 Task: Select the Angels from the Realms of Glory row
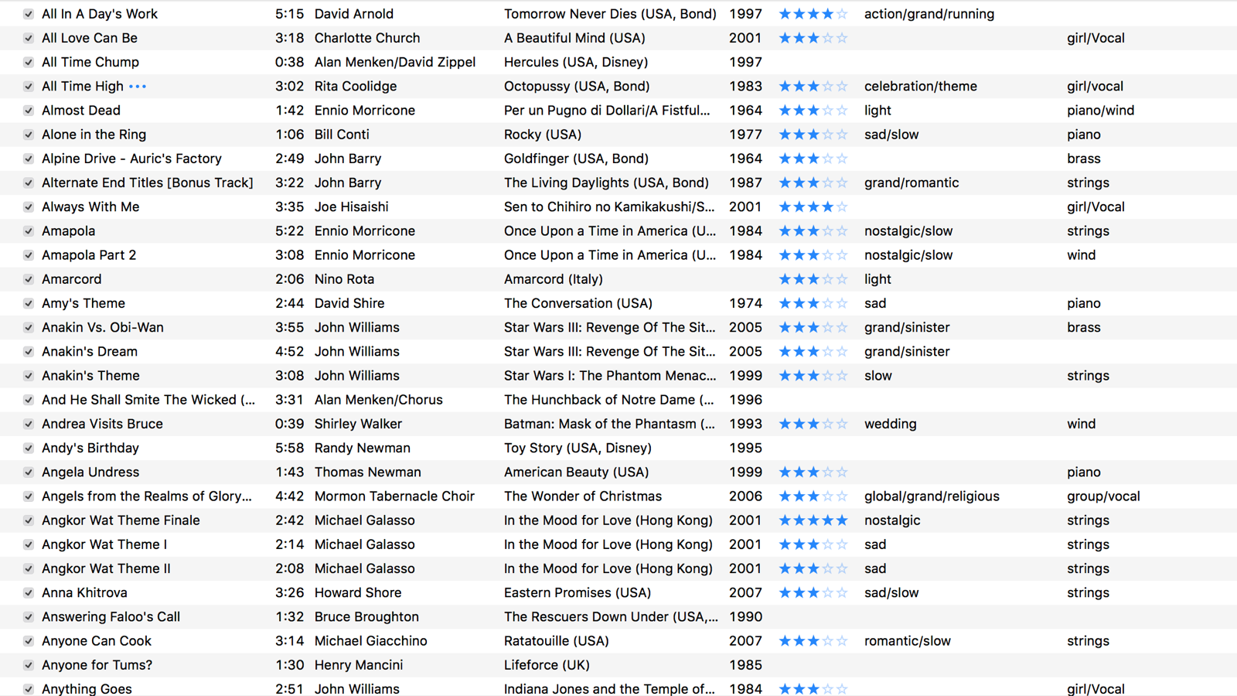pyautogui.click(x=146, y=496)
